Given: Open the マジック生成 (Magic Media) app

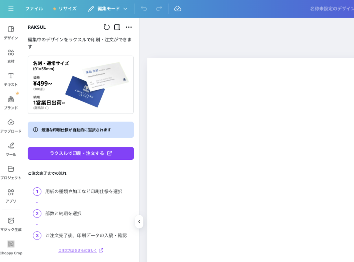Looking at the screenshot, I should click(x=11, y=224).
